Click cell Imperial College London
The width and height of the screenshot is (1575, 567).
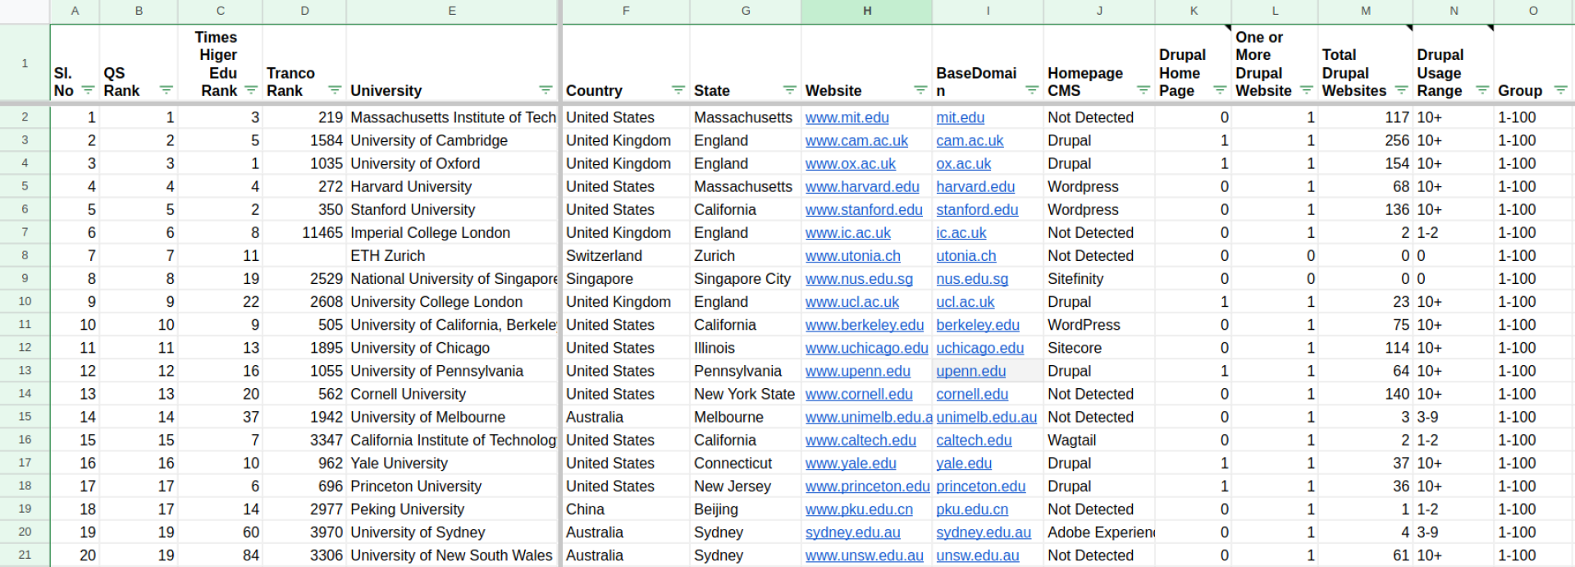(x=452, y=233)
